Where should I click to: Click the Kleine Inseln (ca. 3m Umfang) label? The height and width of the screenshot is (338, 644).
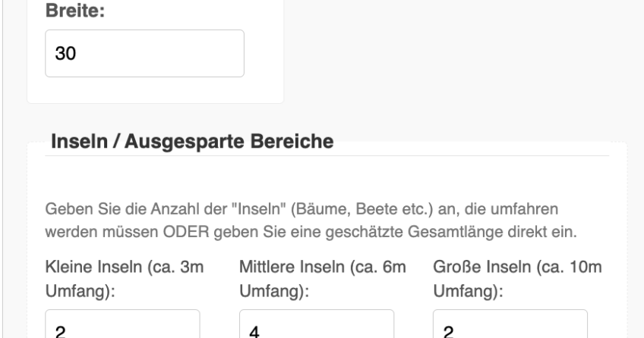125,279
